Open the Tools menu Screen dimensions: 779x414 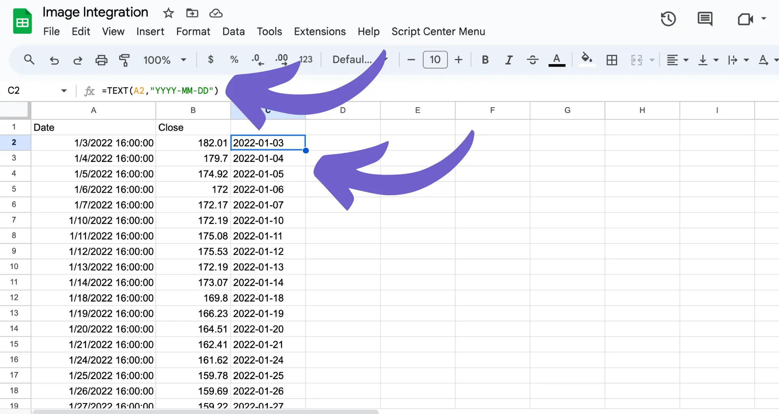click(269, 31)
